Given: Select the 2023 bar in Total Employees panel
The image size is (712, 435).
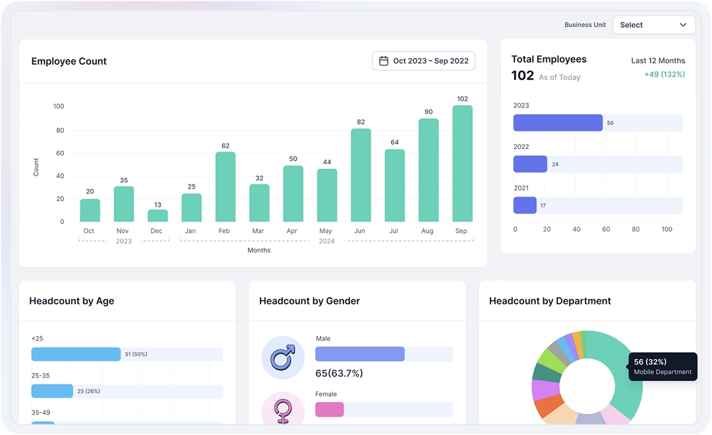Looking at the screenshot, I should point(557,123).
